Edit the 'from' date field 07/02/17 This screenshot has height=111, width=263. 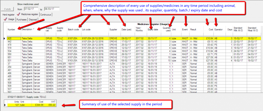click(31, 9)
